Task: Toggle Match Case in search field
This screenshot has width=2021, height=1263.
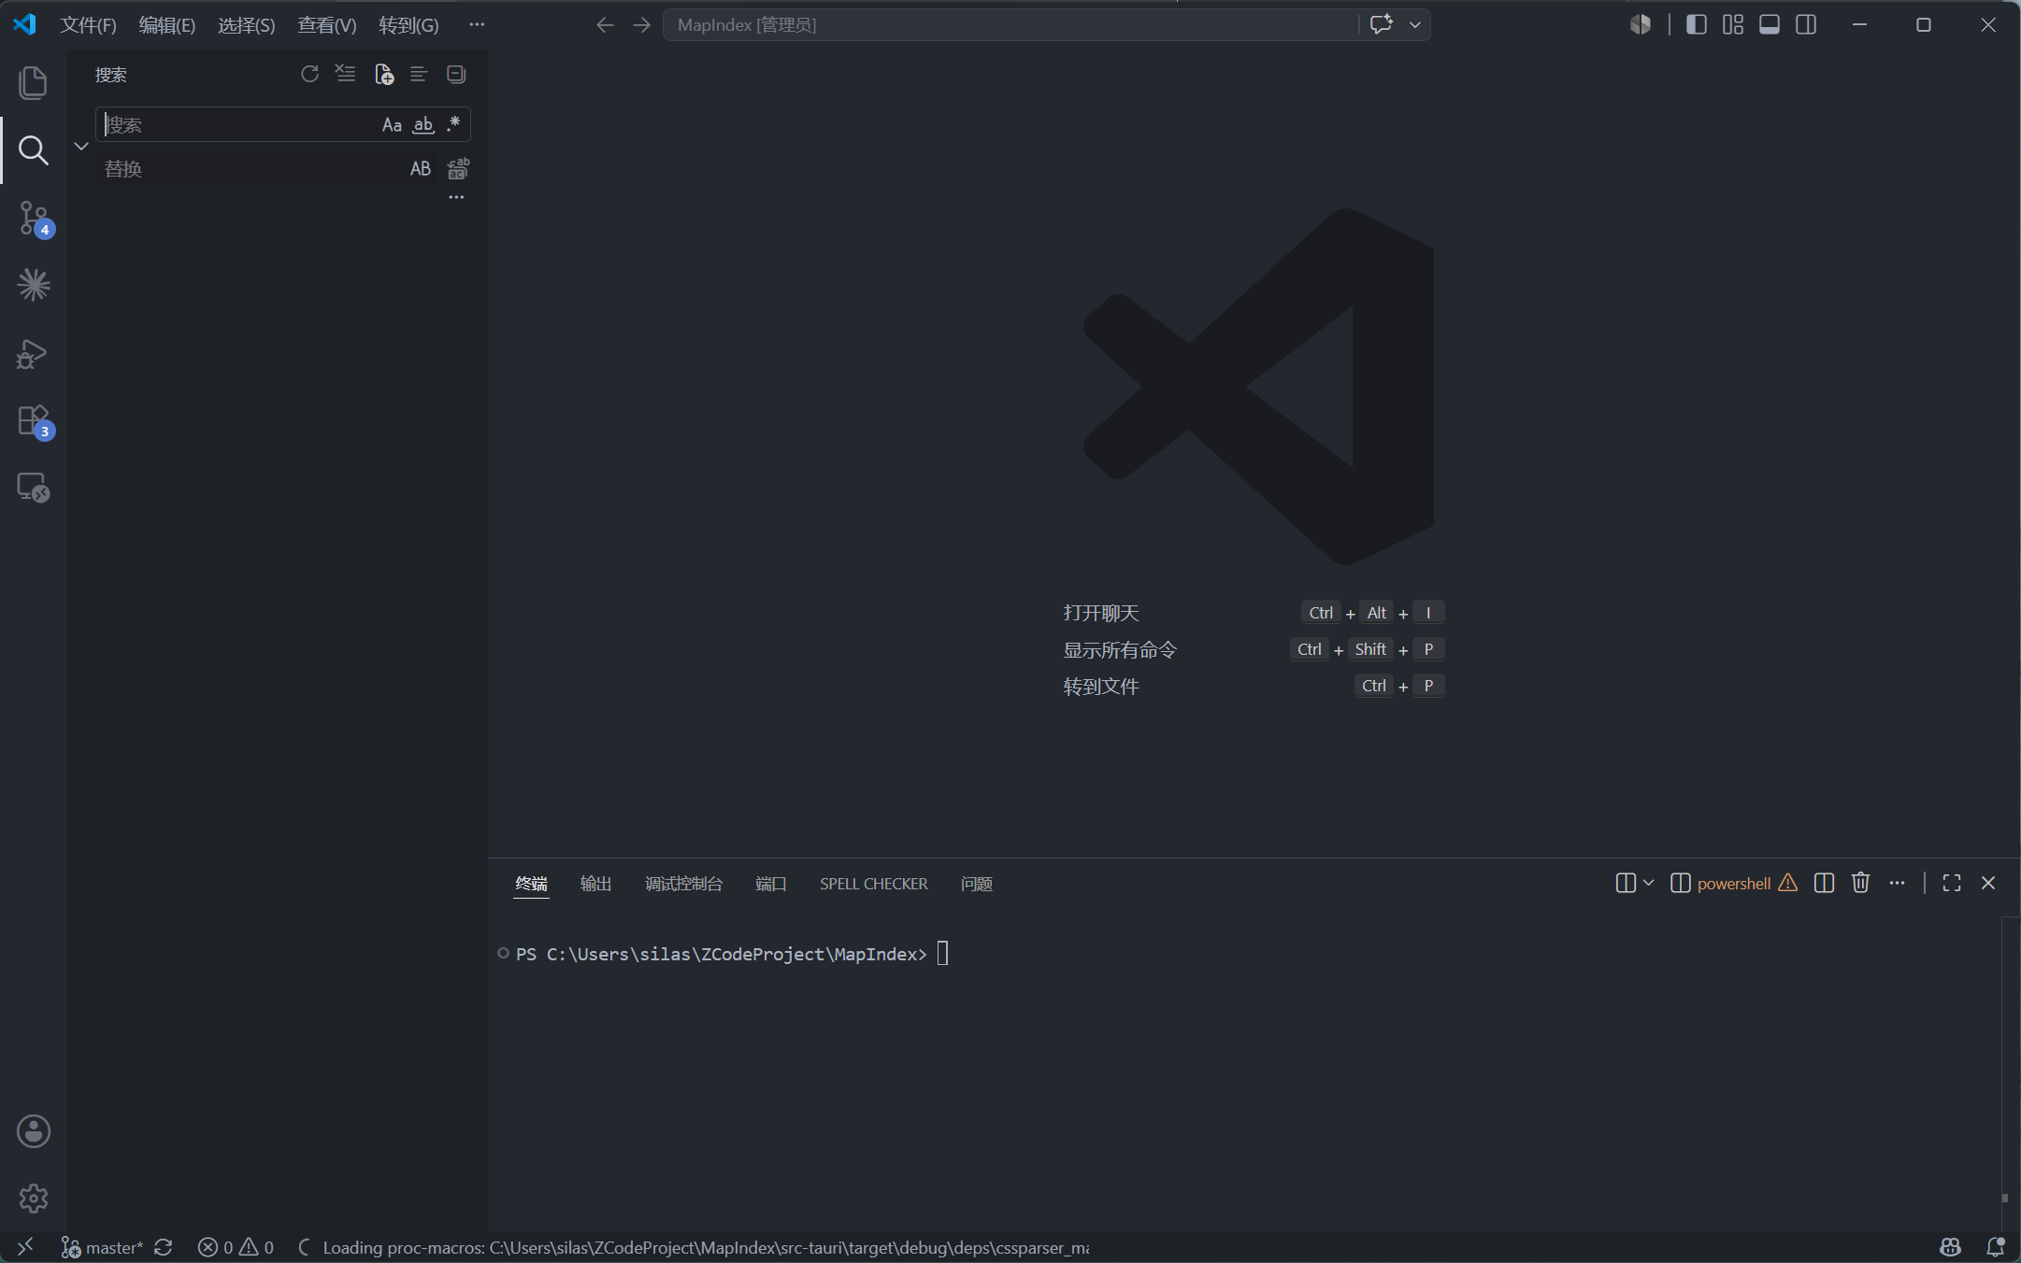Action: pos(392,124)
